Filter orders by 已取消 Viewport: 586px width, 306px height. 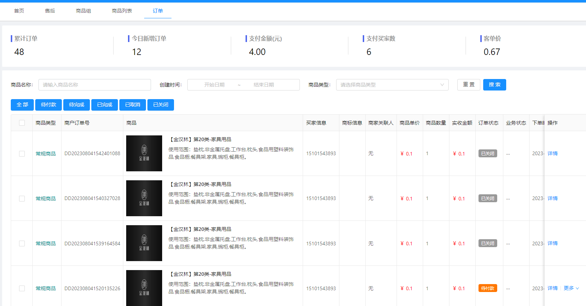coord(133,105)
